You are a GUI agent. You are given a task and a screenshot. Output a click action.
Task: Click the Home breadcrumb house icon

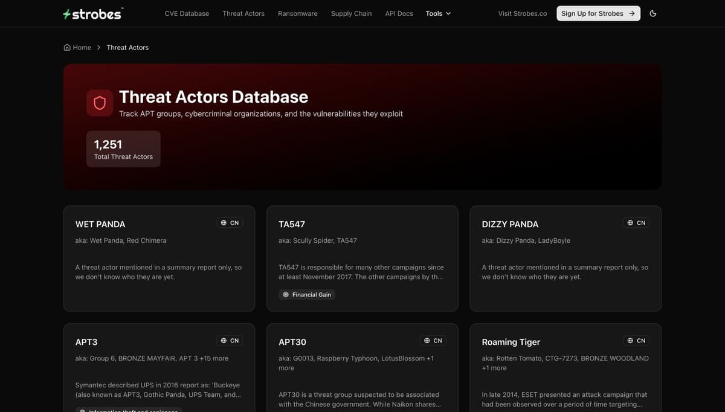tap(67, 47)
